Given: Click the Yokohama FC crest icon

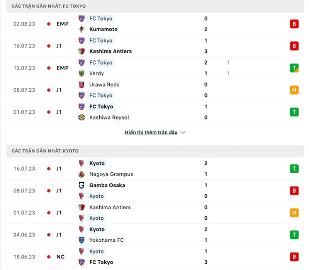Looking at the screenshot, I should 81,240.
